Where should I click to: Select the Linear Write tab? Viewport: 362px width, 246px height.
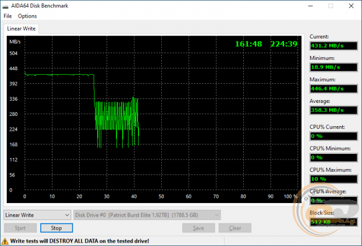(x=21, y=29)
